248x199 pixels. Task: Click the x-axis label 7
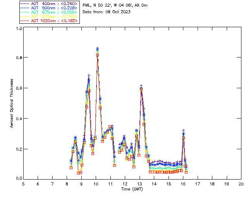pyautogui.click(x=52, y=184)
